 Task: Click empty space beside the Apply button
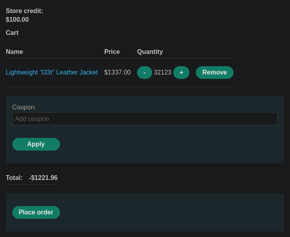[x=166, y=144]
